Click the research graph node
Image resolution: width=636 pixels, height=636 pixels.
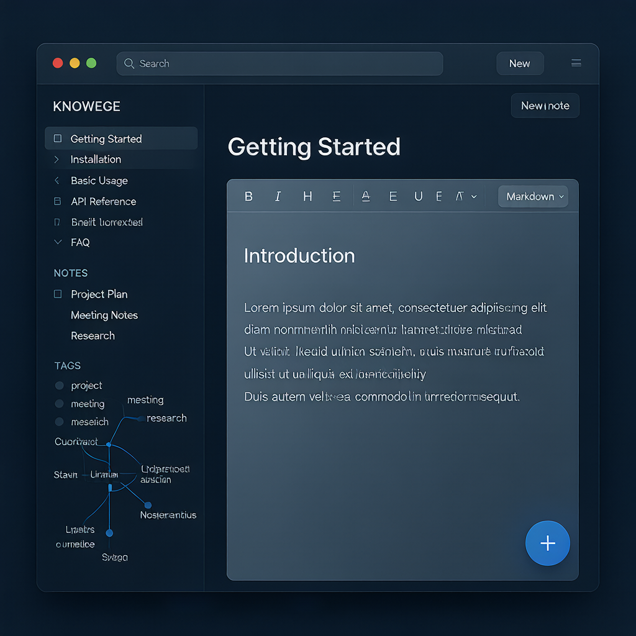coord(140,419)
